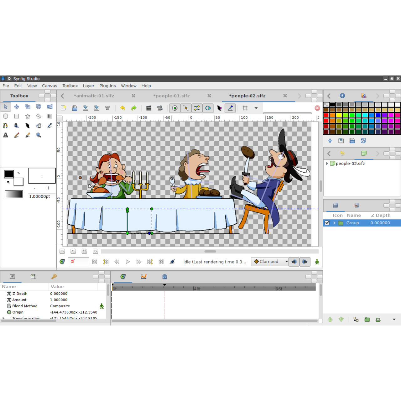Activate the Zoom tool
Image resolution: width=401 pixels, height=401 pixels.
(39, 135)
